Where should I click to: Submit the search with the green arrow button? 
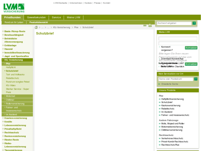pos(194,23)
